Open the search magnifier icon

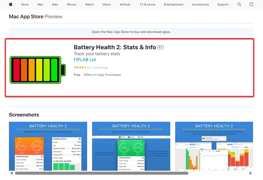point(239,5)
